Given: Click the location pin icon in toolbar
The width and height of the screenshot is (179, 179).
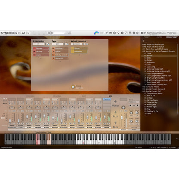Looking at the screenshot, I should tap(118, 33).
